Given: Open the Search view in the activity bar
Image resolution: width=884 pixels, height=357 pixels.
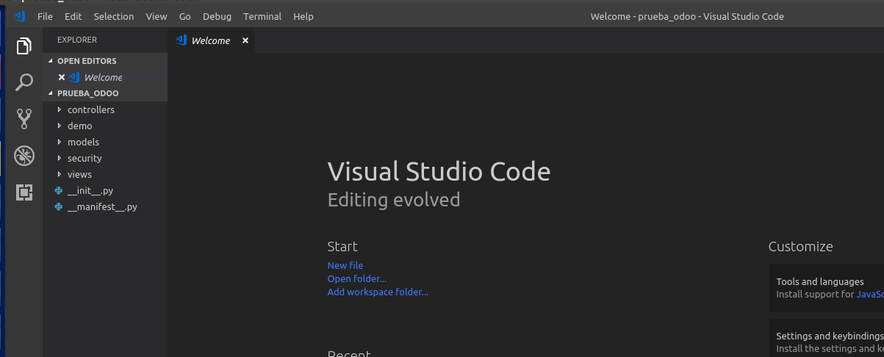Looking at the screenshot, I should (24, 82).
